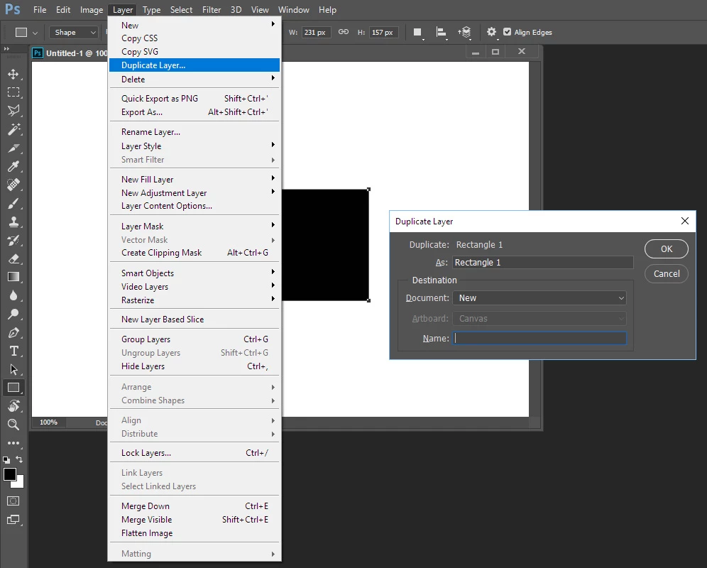Image resolution: width=707 pixels, height=568 pixels.
Task: Select the Magic Wand tool
Action: [x=13, y=129]
